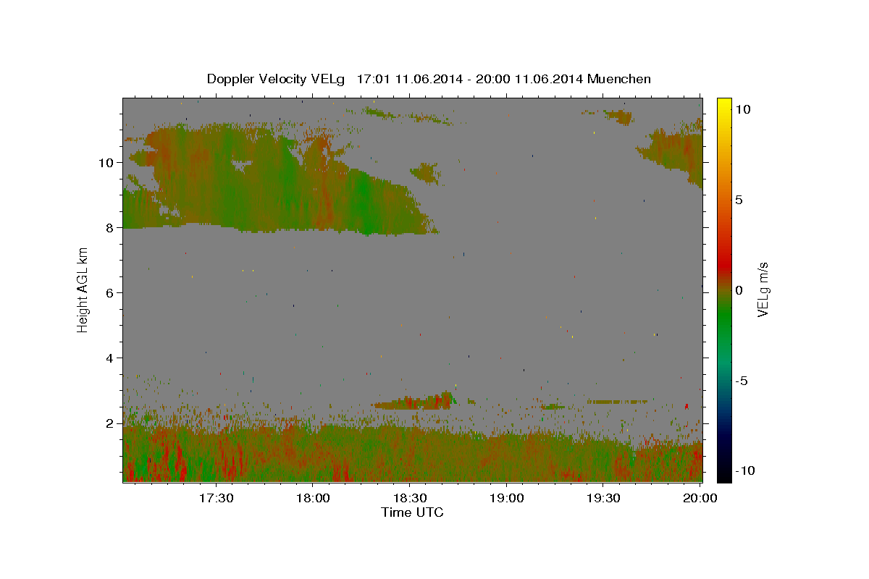869x579 pixels.
Task: Click the 'VELg m/s' colorbar title
Action: click(763, 289)
